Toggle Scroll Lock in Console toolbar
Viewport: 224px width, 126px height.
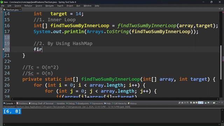[194, 103]
